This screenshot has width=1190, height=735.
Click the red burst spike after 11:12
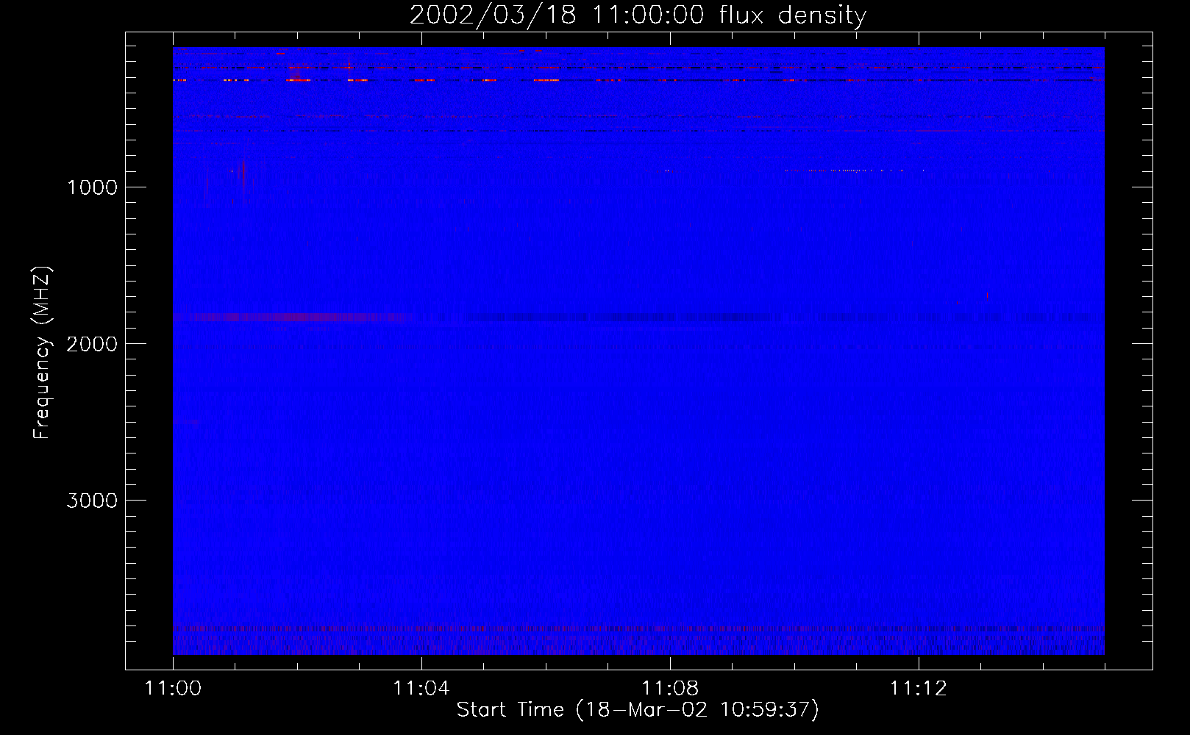click(x=987, y=295)
